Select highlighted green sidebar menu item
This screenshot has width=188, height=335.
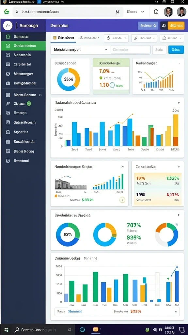[x=23, y=46]
